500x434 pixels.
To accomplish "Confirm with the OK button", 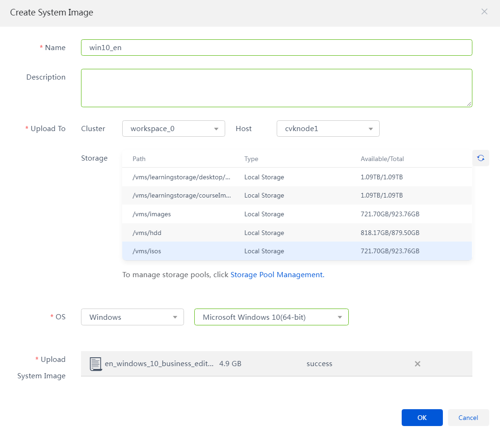I will coord(422,418).
